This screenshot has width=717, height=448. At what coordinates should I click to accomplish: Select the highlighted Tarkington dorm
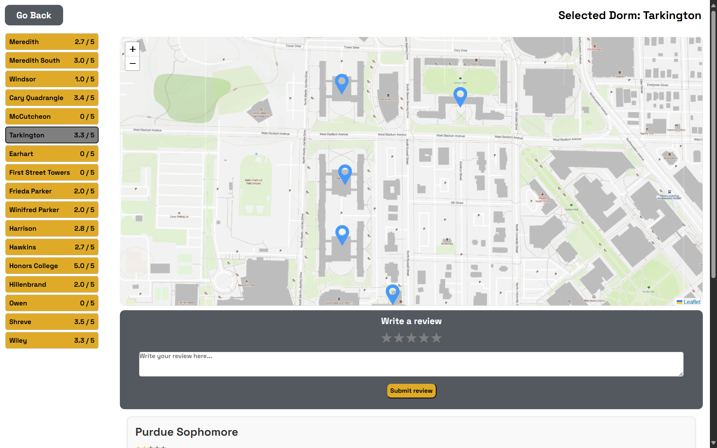[52, 135]
